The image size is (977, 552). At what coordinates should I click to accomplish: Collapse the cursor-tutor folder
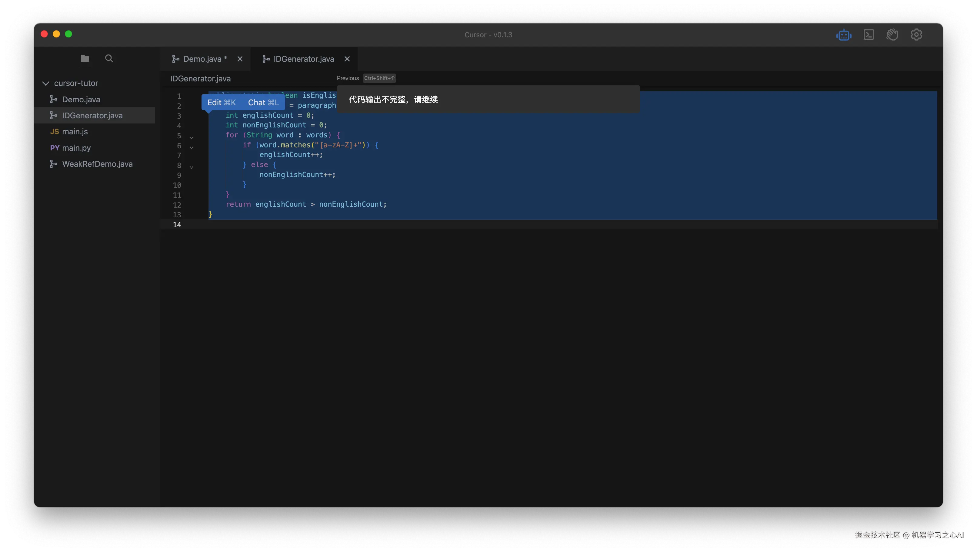[46, 84]
